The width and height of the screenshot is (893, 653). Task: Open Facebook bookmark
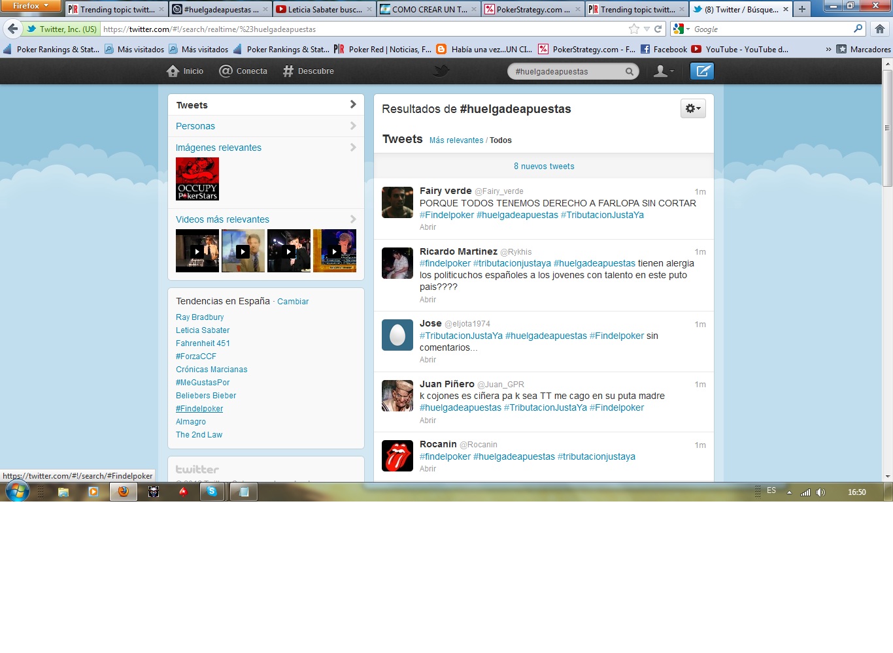pos(664,49)
